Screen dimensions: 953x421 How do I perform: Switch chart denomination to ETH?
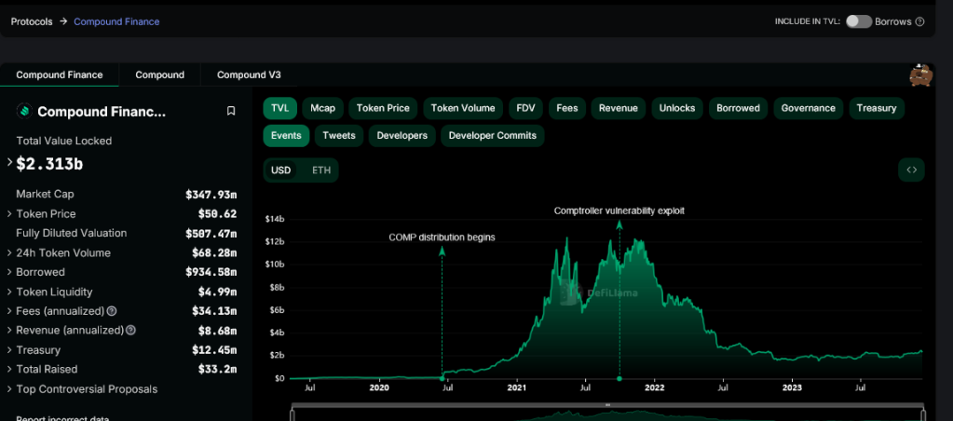coord(321,170)
